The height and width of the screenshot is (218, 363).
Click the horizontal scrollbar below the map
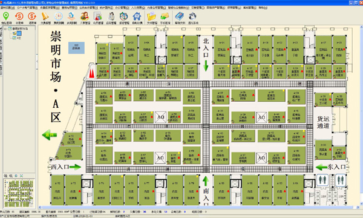pyautogui.click(x=198, y=207)
